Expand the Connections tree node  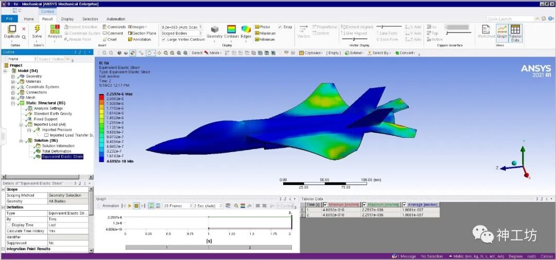pos(13,92)
